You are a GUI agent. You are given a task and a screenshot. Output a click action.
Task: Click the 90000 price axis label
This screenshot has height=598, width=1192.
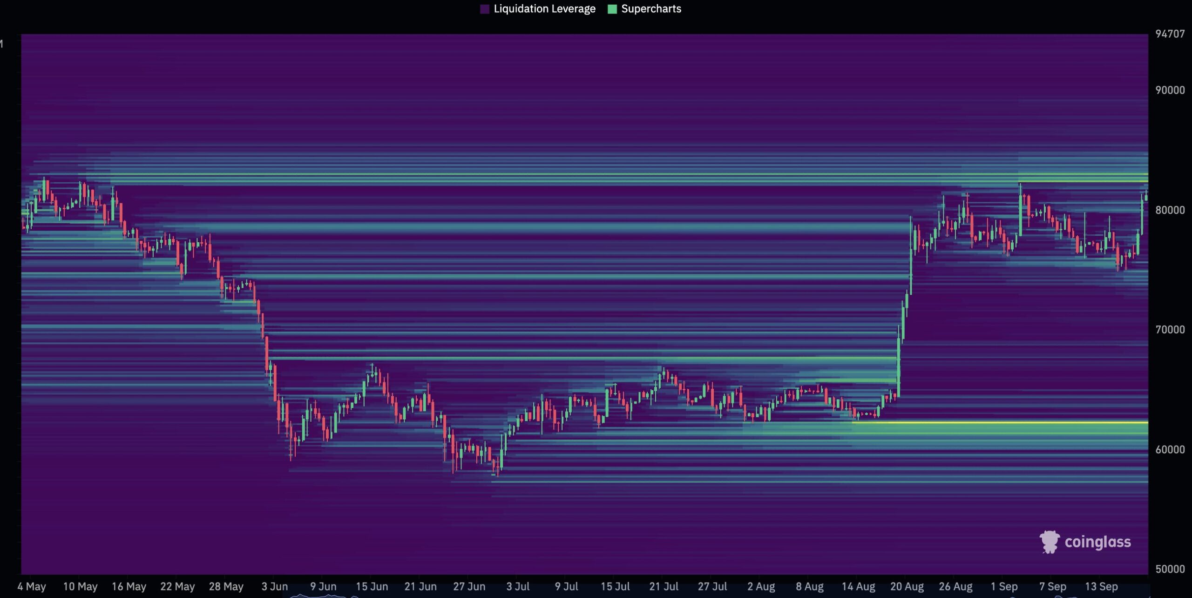[1170, 90]
